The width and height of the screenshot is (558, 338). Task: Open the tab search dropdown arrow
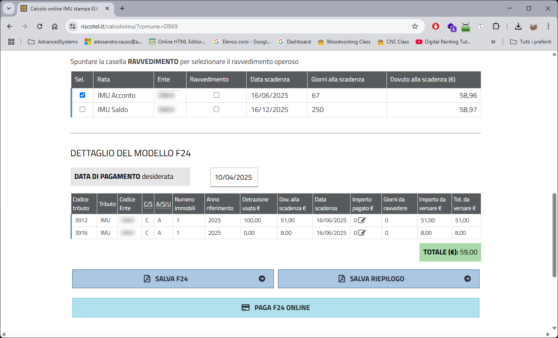pyautogui.click(x=9, y=8)
